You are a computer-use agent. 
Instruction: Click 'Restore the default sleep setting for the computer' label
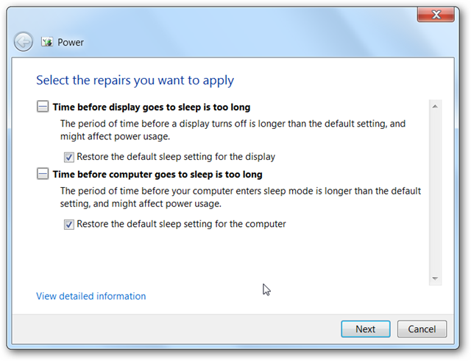pos(181,224)
